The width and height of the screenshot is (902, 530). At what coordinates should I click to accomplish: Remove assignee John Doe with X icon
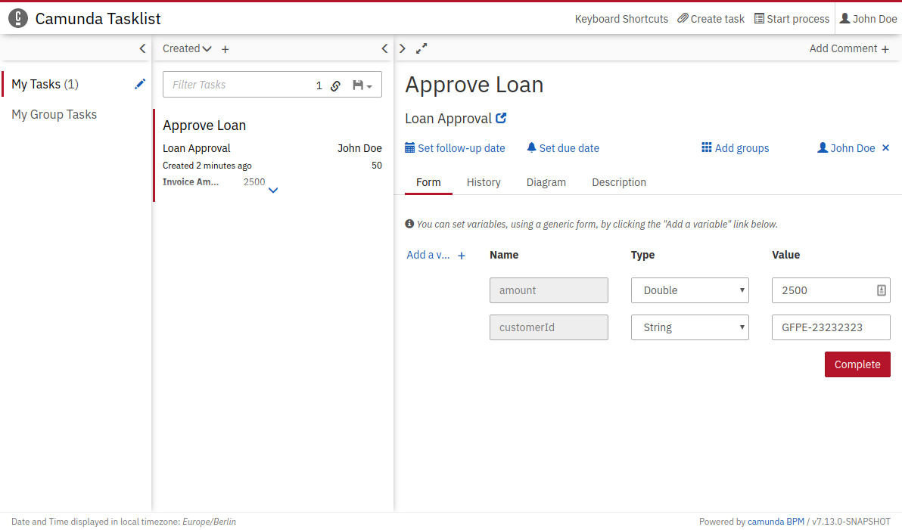click(x=886, y=148)
